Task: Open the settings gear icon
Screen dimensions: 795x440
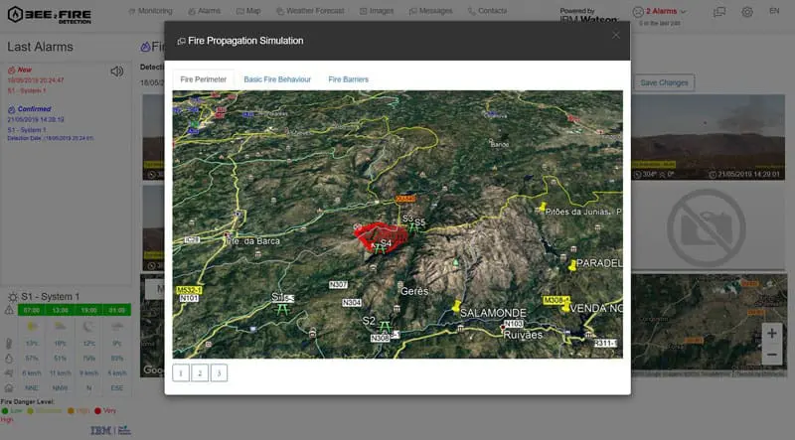Action: 746,12
